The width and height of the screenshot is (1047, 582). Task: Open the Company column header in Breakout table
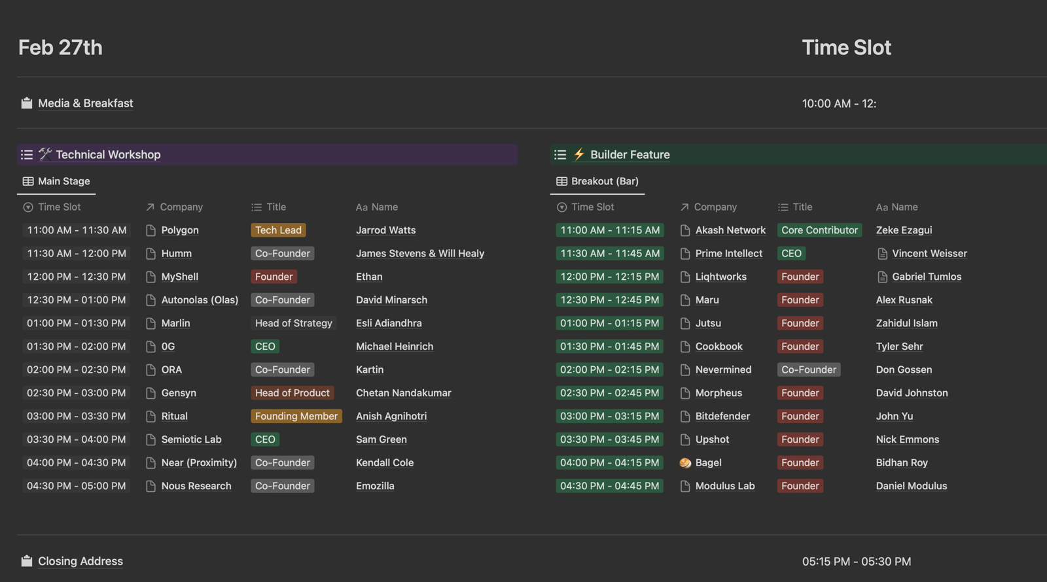coord(715,207)
